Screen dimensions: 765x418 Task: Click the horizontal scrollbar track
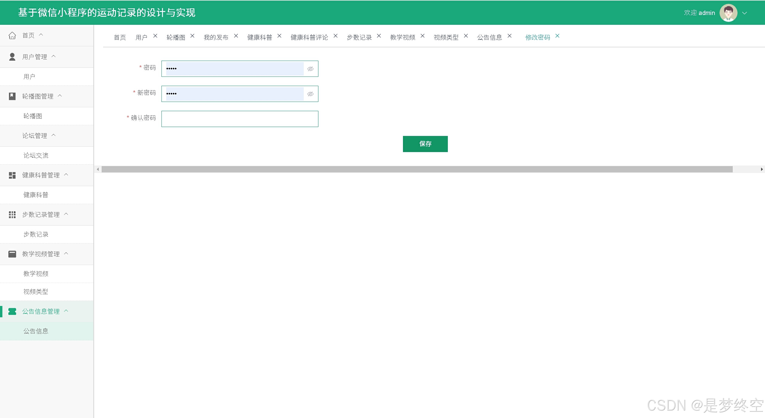[x=746, y=169]
